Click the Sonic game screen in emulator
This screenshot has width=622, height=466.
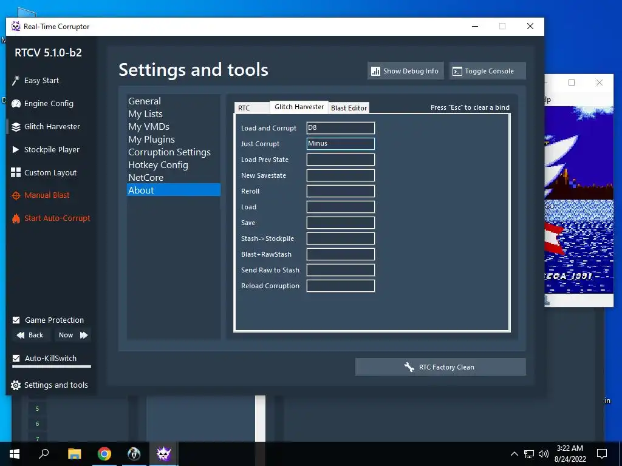(578, 200)
